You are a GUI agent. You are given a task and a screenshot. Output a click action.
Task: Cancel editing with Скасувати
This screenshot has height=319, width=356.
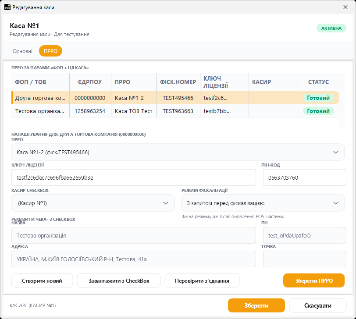317,305
